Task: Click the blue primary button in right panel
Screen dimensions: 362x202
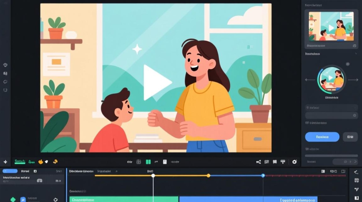Action: (322, 137)
